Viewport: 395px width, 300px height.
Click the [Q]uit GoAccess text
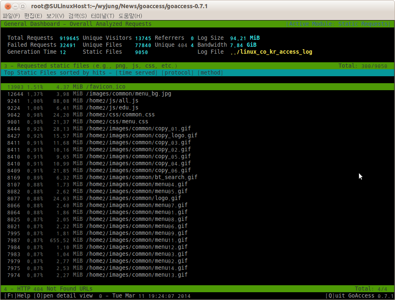pos(350,296)
